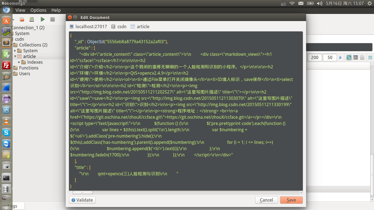Open system power gear menu
This screenshot has width=374, height=210.
pos(370,3)
